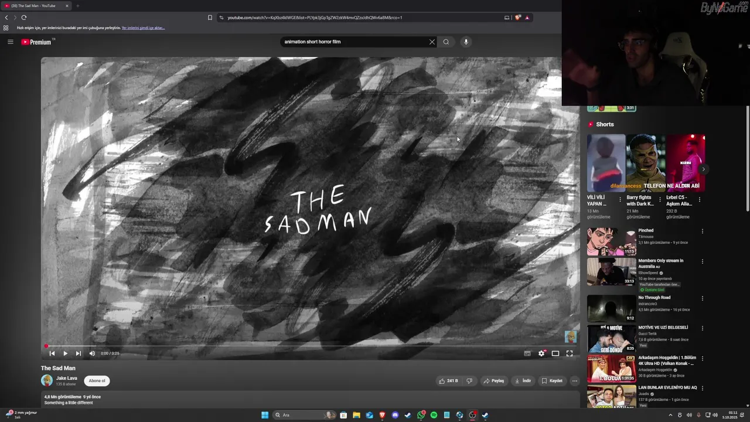
Task: Download the video with İndir
Action: point(523,380)
